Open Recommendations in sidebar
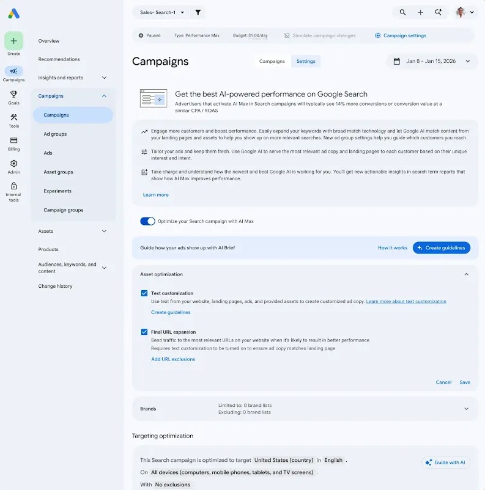Viewport: 485px width, 490px height. pyautogui.click(x=59, y=59)
